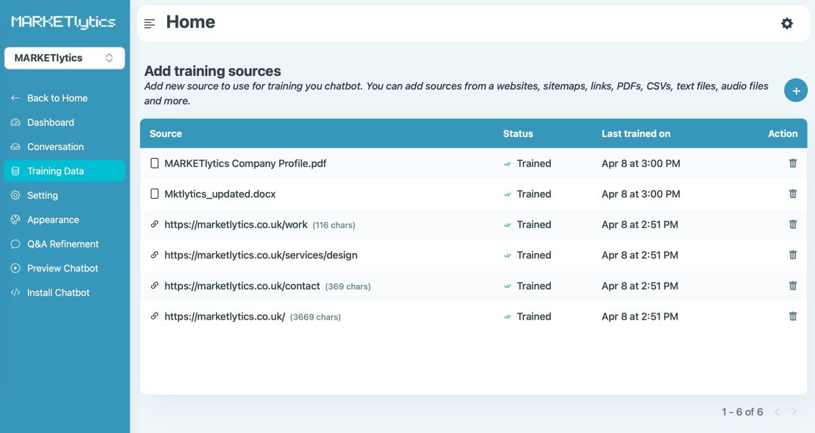
Task: Click link icon beside marketlytics.co.uk/work
Action: coord(155,225)
